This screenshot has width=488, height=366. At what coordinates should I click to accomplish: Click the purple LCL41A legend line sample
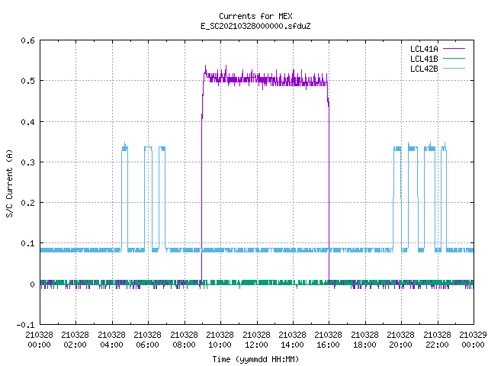[454, 49]
